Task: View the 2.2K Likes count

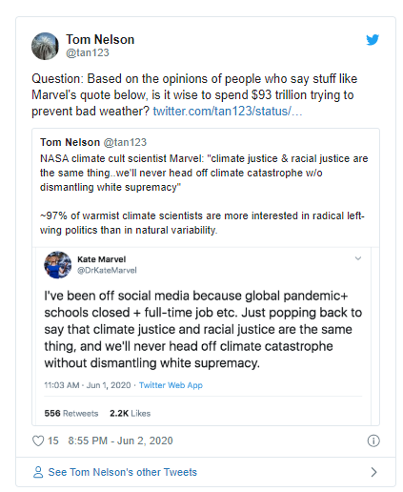Action: (x=130, y=413)
